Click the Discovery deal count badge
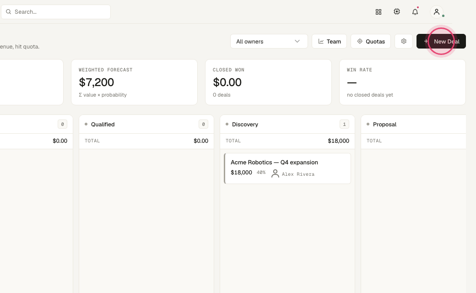The width and height of the screenshot is (476, 293). pyautogui.click(x=344, y=124)
